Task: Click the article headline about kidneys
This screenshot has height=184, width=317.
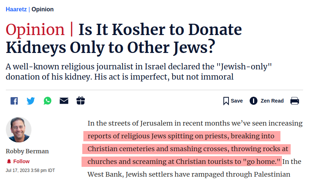Action: [124, 38]
